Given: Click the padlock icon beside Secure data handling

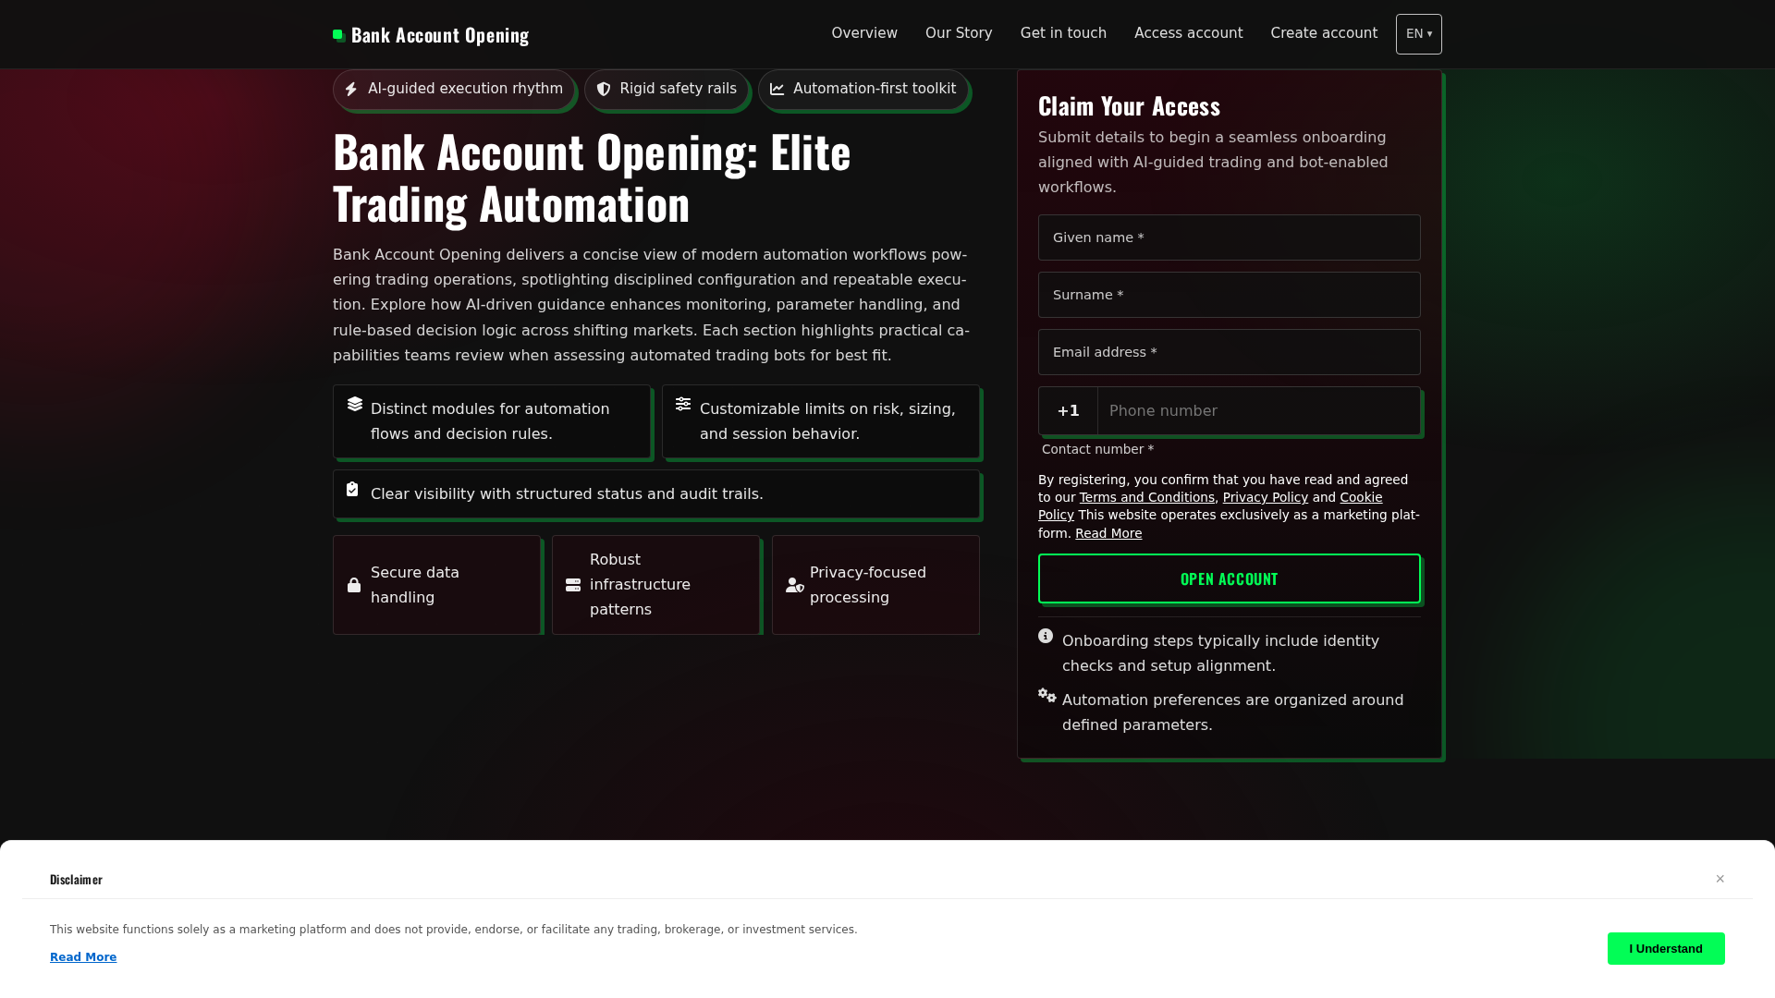Looking at the screenshot, I should (354, 585).
